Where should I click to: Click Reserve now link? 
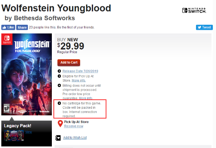tap(74, 126)
